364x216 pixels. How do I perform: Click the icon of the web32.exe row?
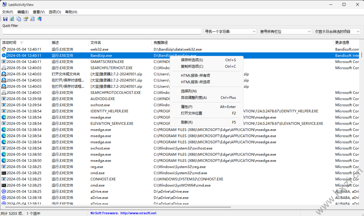click(4, 49)
